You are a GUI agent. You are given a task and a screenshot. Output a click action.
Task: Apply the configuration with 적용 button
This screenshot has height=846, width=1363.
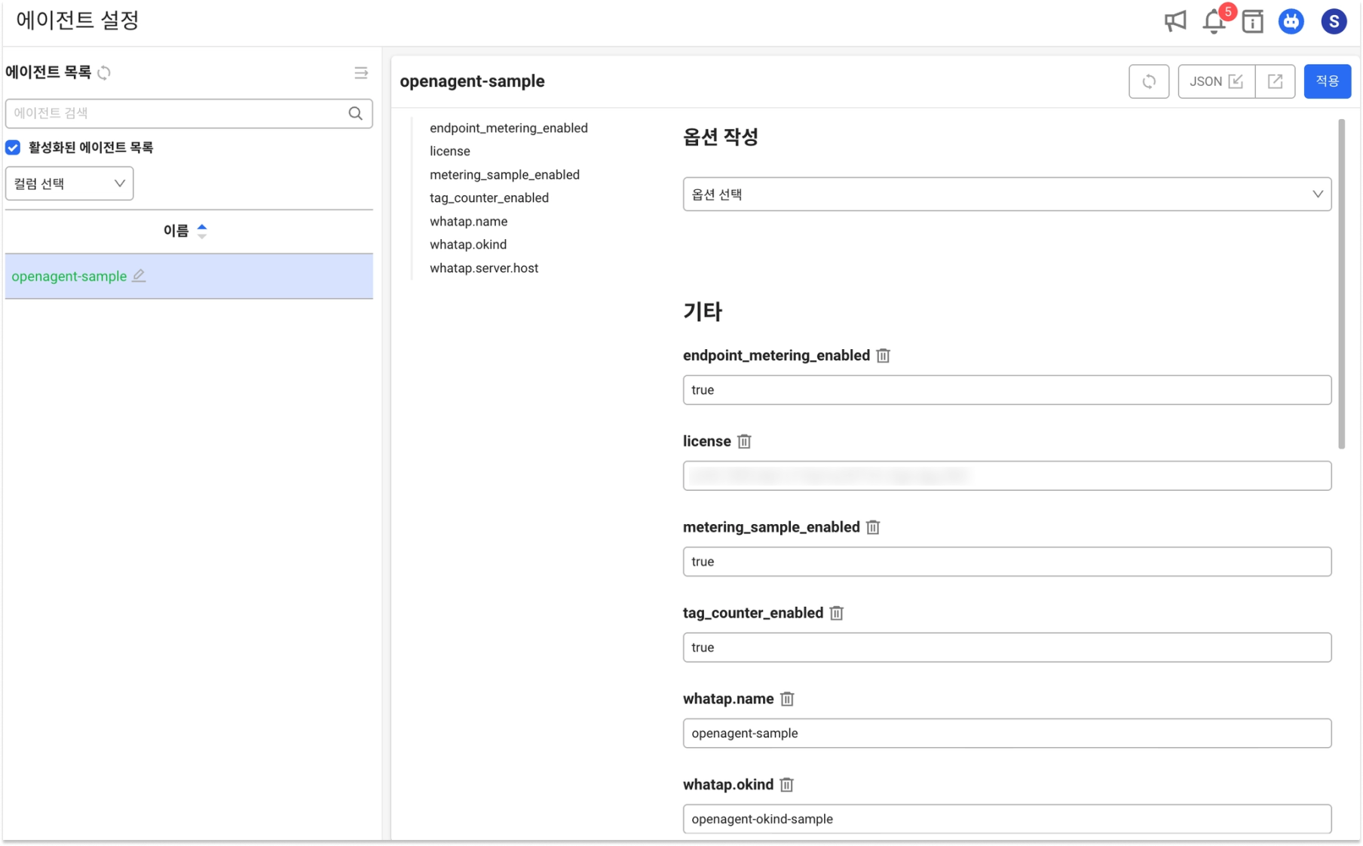point(1327,81)
